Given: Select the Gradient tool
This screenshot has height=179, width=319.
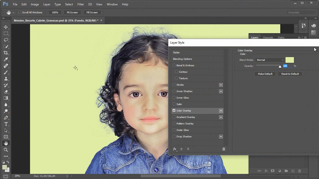Looking at the screenshot, I should (5, 98).
